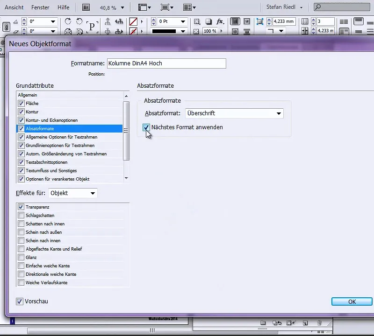The image size is (374, 336).
Task: Toggle Kontur- und Eckenoptionen checkbox
Action: click(21, 120)
